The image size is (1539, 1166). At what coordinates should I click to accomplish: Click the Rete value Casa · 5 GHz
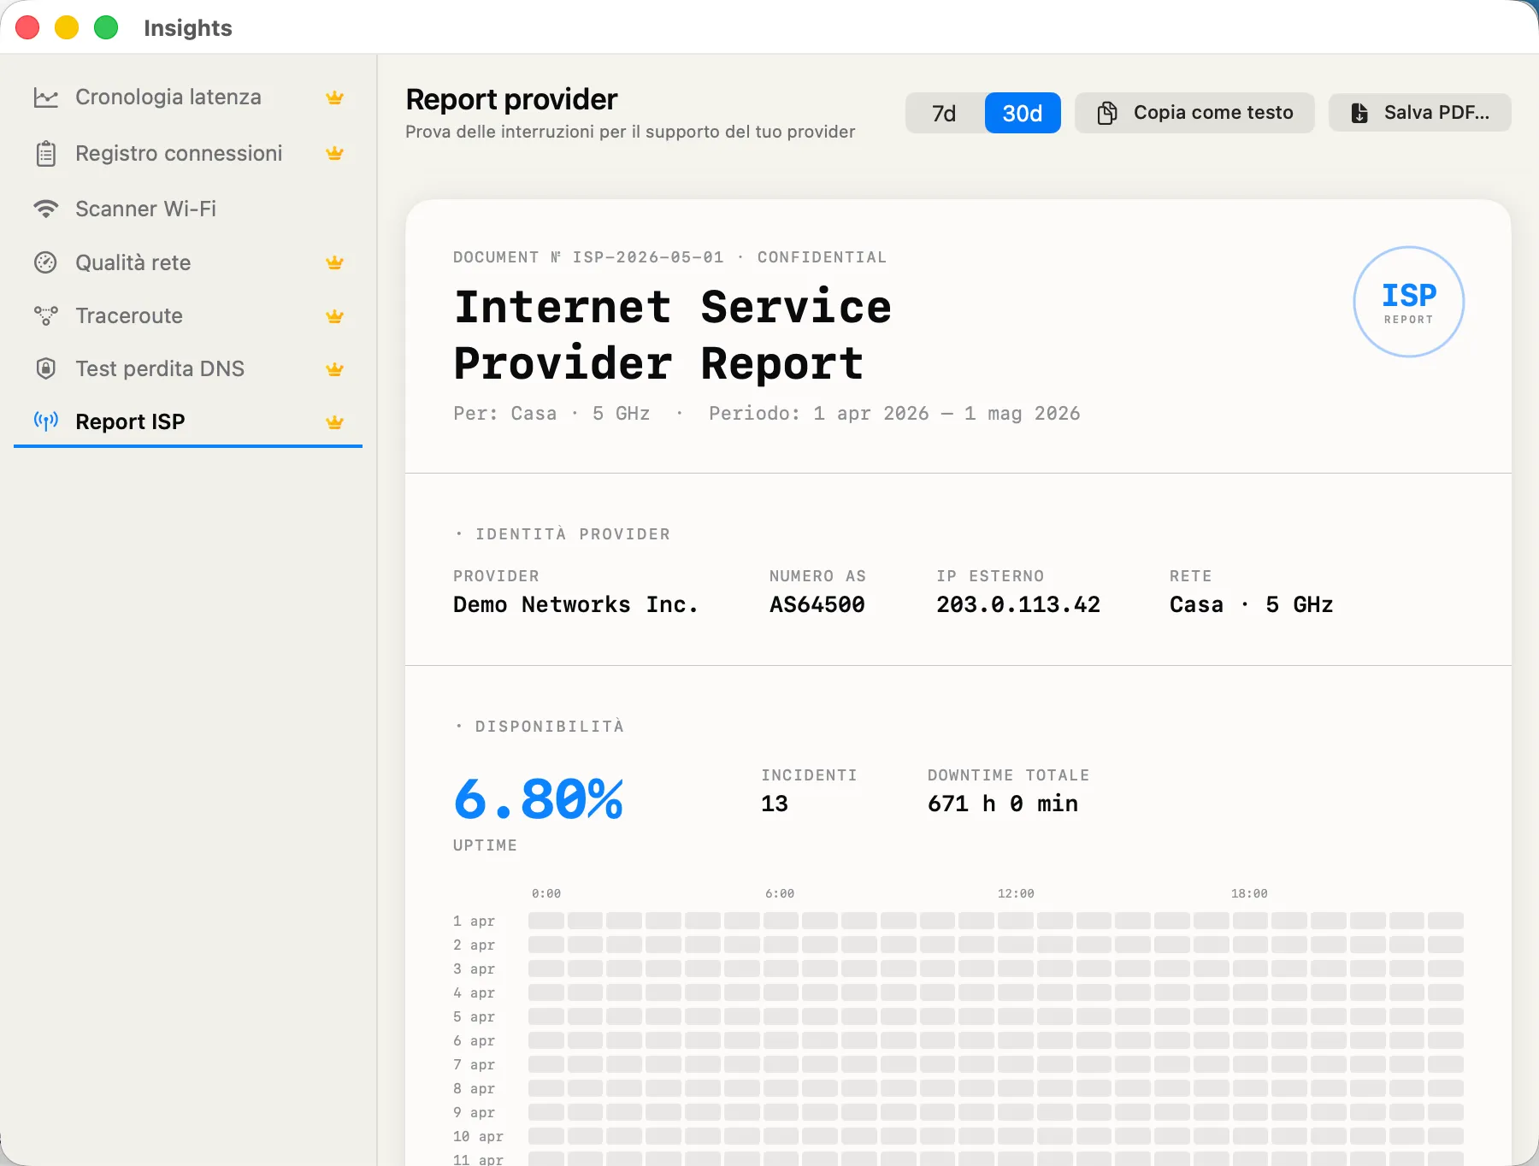1252,604
